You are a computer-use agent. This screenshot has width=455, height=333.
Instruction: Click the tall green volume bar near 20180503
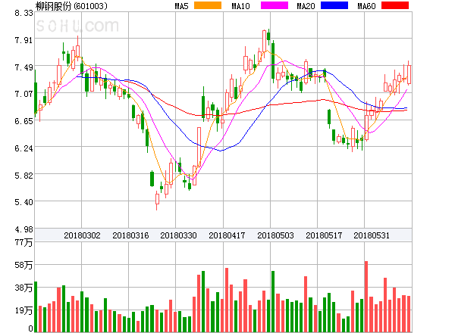(273, 301)
